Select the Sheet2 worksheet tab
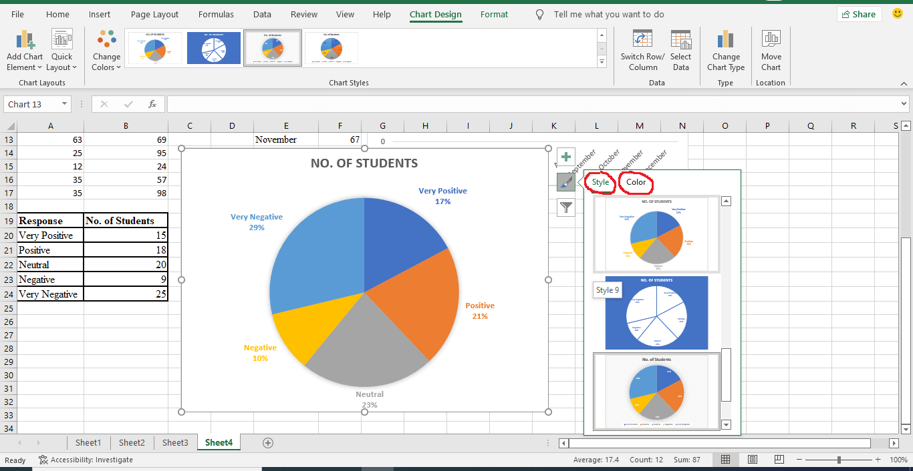 click(132, 442)
